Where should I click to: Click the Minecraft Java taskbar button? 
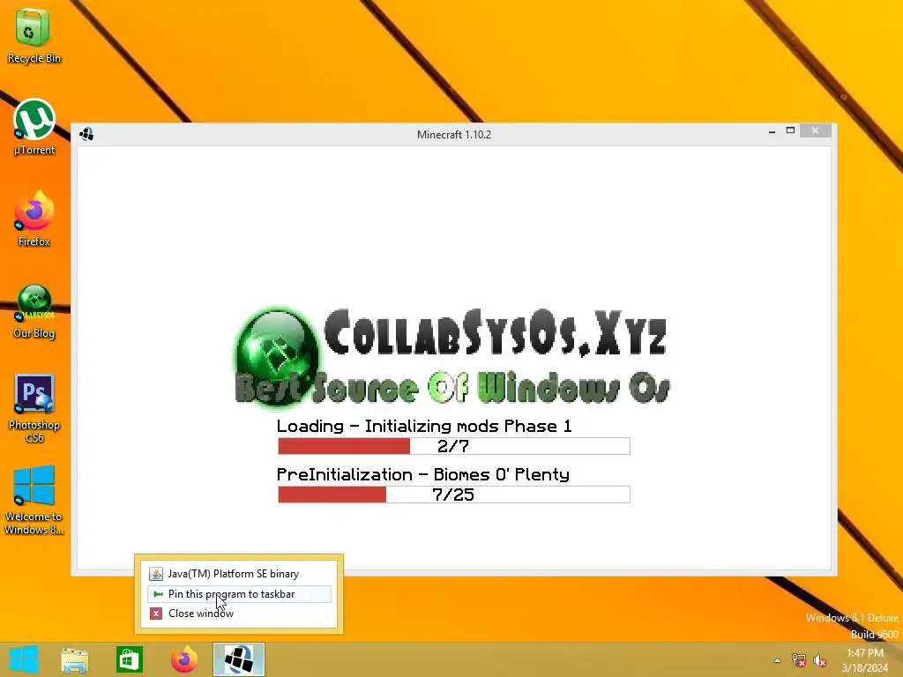point(238,659)
